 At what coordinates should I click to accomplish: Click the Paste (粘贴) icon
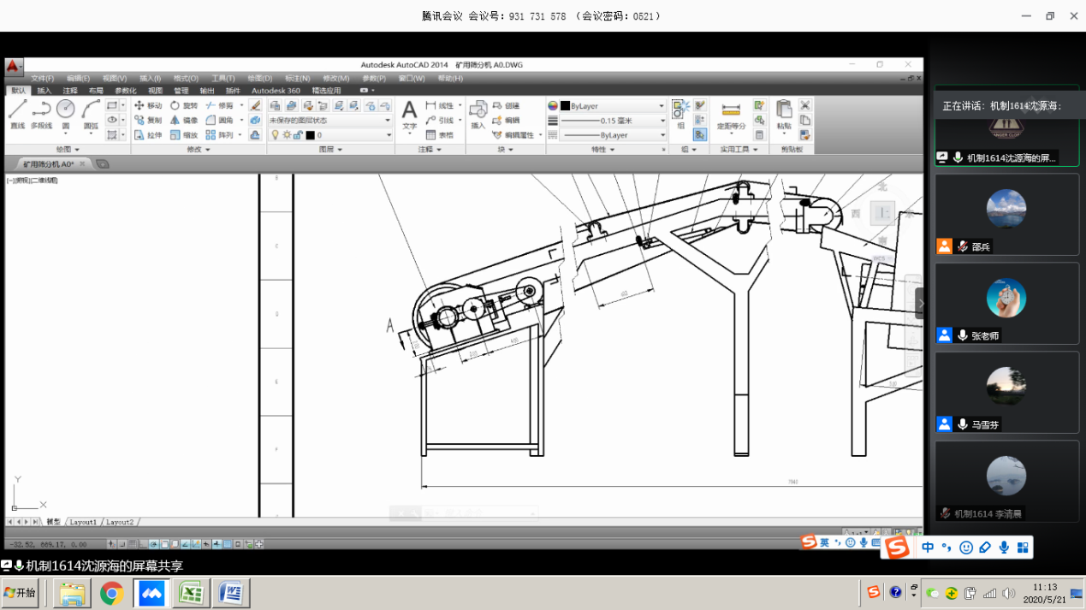[784, 115]
